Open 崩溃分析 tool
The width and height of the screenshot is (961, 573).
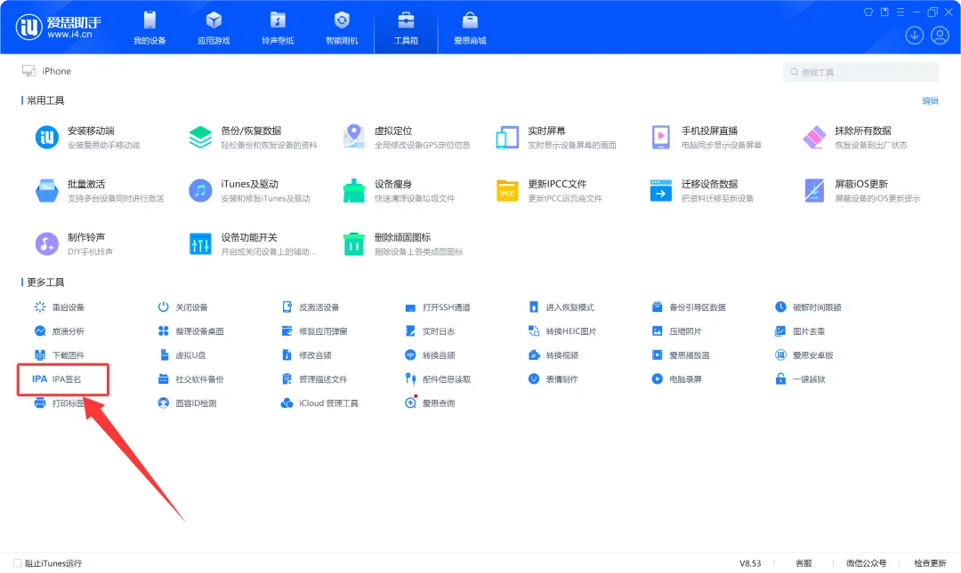60,331
